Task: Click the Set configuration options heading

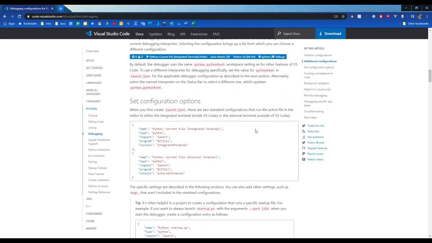Action: [x=165, y=101]
